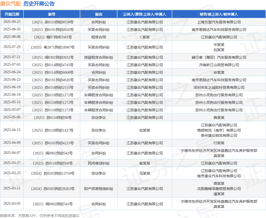
Task: Select case number 苏0114民初6068号
Action: (53, 72)
